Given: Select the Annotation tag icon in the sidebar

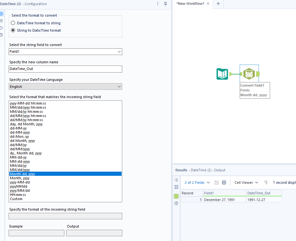Looking at the screenshot, I should click(x=2, y=28).
